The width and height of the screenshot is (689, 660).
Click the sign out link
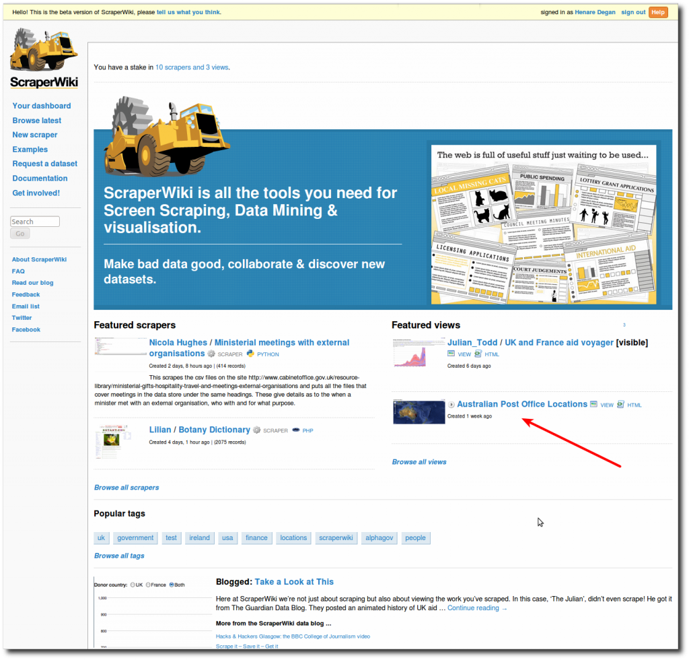[633, 12]
